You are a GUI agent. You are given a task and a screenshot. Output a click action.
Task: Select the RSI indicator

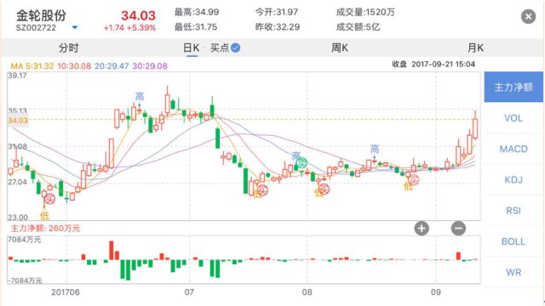click(513, 211)
